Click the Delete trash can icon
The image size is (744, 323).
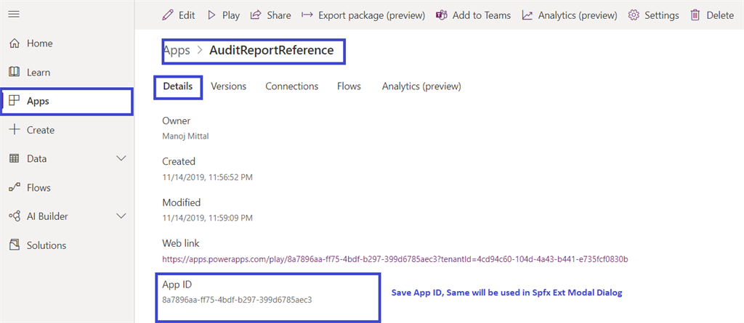click(695, 15)
